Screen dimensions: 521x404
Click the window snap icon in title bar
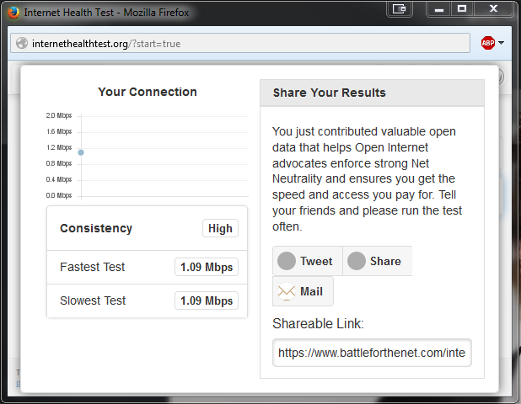point(400,8)
